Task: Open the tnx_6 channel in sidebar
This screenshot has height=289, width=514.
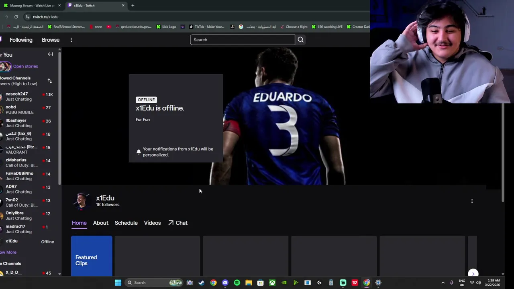Action: click(x=28, y=136)
